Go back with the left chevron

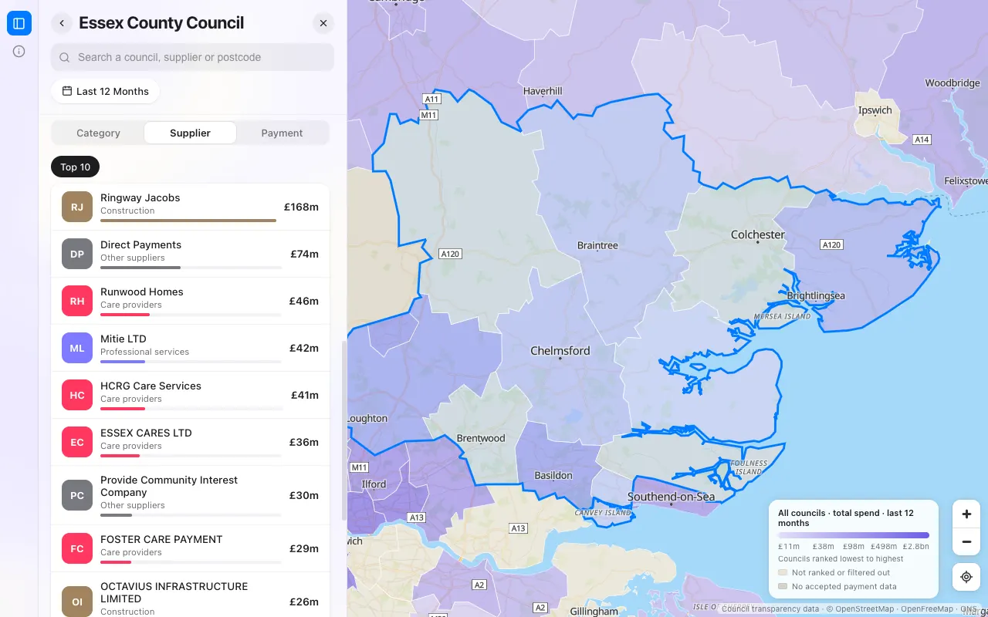point(62,23)
